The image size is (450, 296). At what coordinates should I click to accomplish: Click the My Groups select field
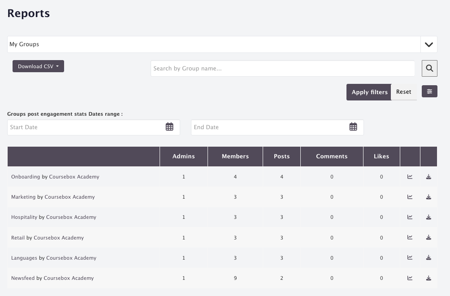(214, 44)
